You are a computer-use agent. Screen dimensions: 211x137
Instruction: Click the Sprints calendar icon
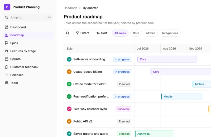6,59
